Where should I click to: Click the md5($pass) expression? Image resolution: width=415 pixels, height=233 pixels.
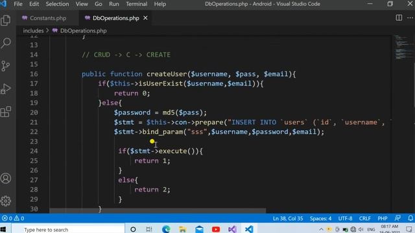(x=182, y=113)
